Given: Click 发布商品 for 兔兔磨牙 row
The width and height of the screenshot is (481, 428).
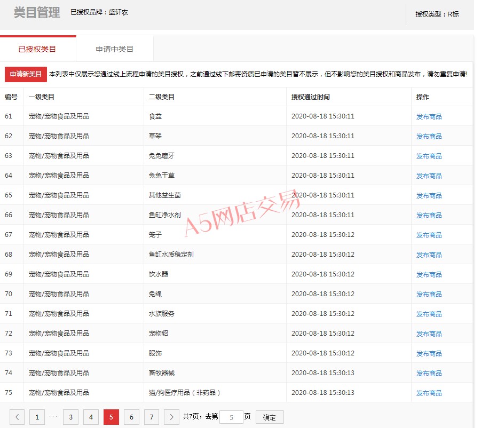Looking at the screenshot, I should pos(429,156).
